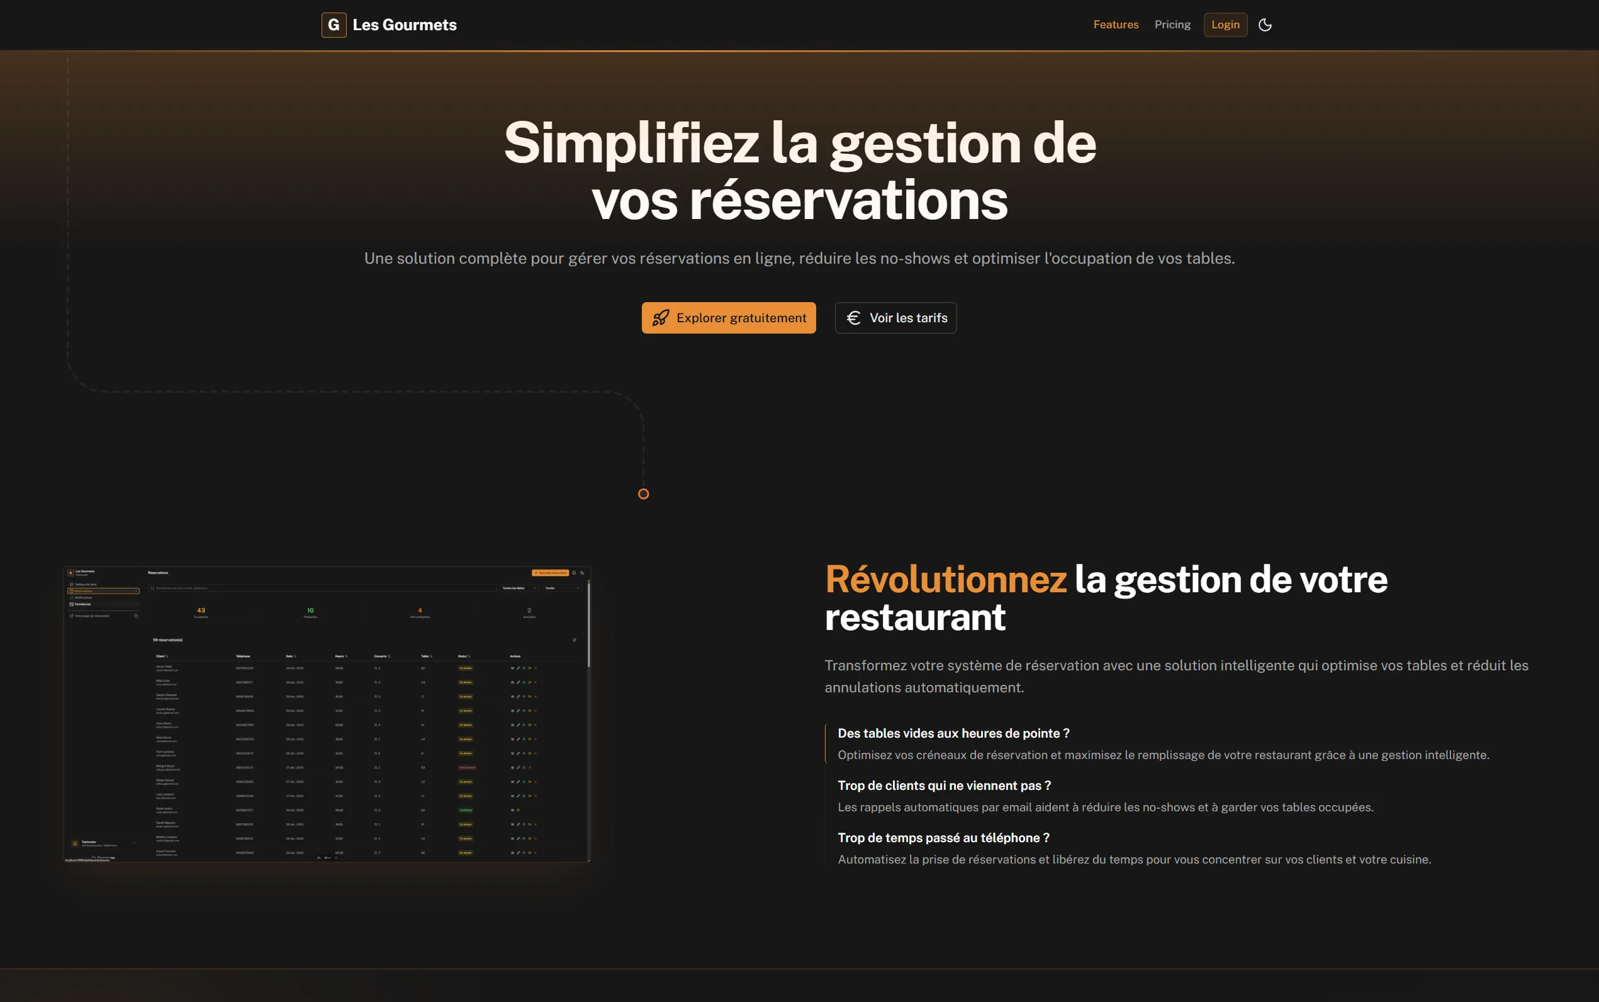This screenshot has width=1599, height=1002.
Task: Copy the reservation page link icon
Action: pyautogui.click(x=137, y=616)
